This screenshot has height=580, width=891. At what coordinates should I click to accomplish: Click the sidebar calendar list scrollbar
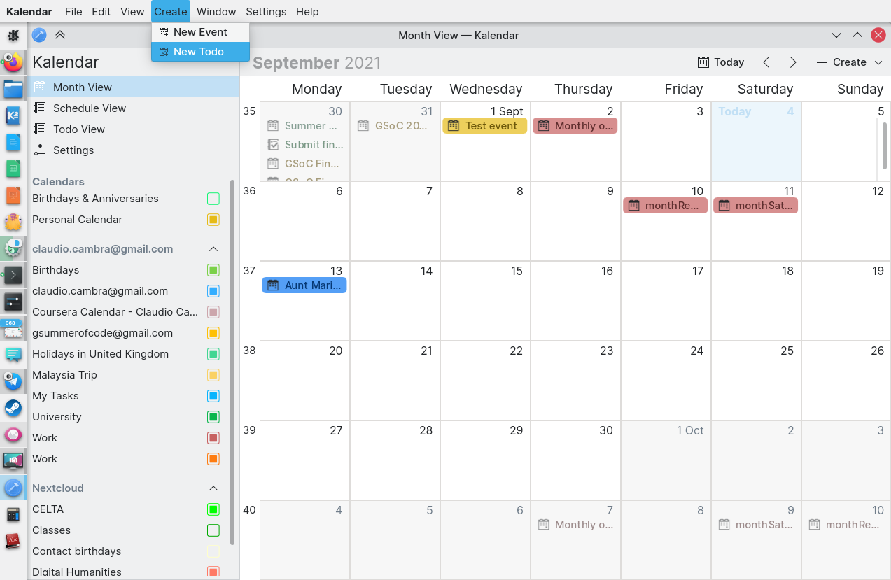click(232, 362)
